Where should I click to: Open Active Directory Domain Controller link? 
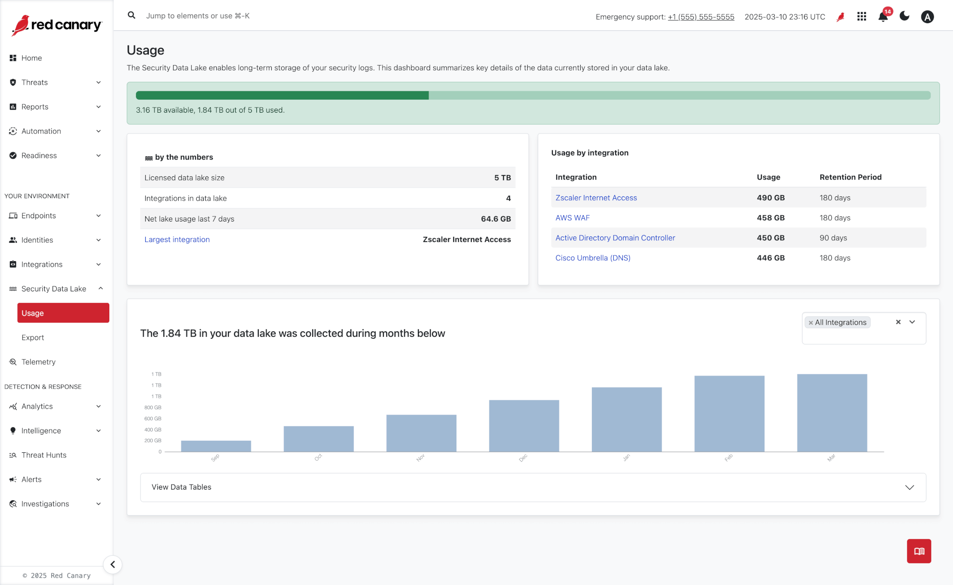[615, 238]
